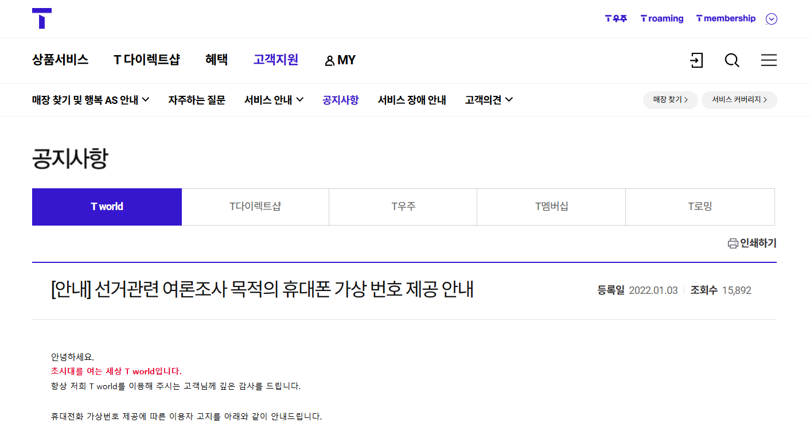
Task: Open 서비스 커버리지
Action: pyautogui.click(x=739, y=99)
